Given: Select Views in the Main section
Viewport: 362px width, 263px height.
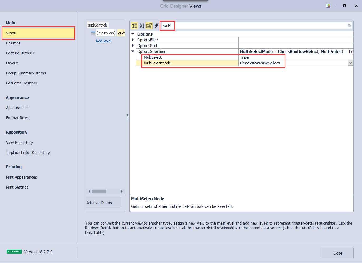Looking at the screenshot, I should [38, 33].
